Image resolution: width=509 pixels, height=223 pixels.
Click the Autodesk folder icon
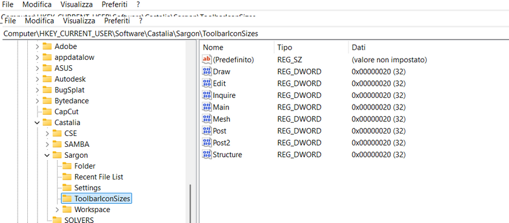click(x=47, y=79)
